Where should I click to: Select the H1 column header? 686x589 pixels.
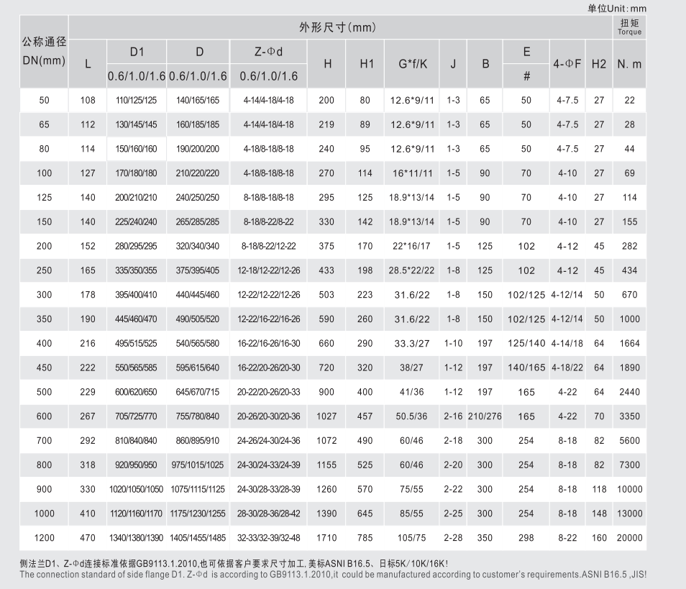(x=366, y=63)
